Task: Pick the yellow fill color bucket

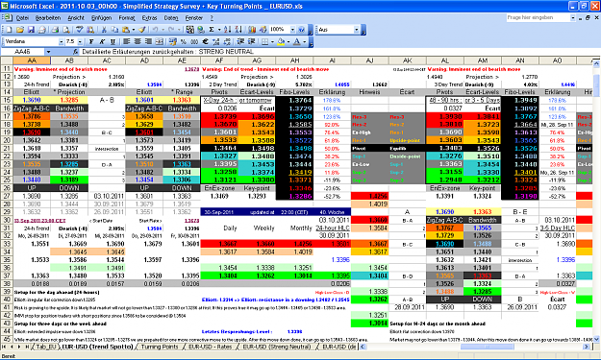Action: coord(281,41)
